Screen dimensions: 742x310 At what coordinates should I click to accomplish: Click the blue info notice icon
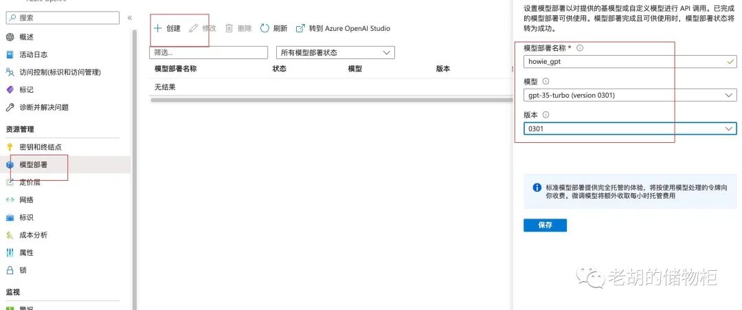coord(537,188)
